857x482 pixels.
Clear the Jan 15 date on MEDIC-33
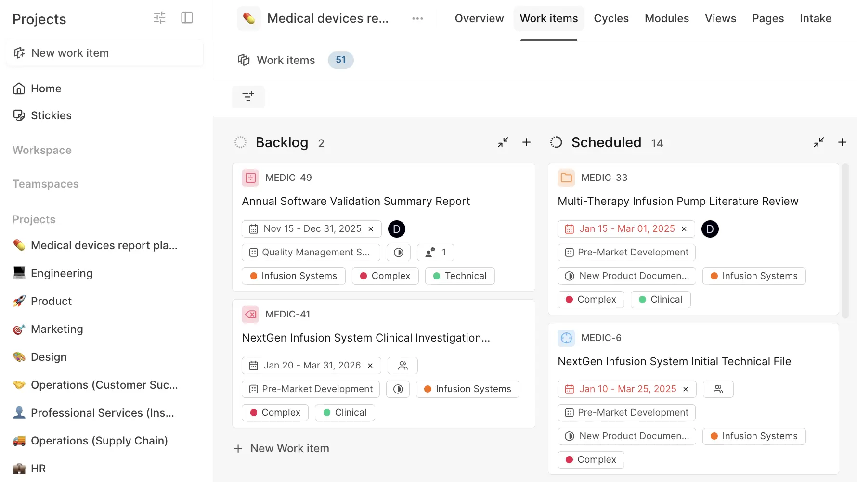684,229
